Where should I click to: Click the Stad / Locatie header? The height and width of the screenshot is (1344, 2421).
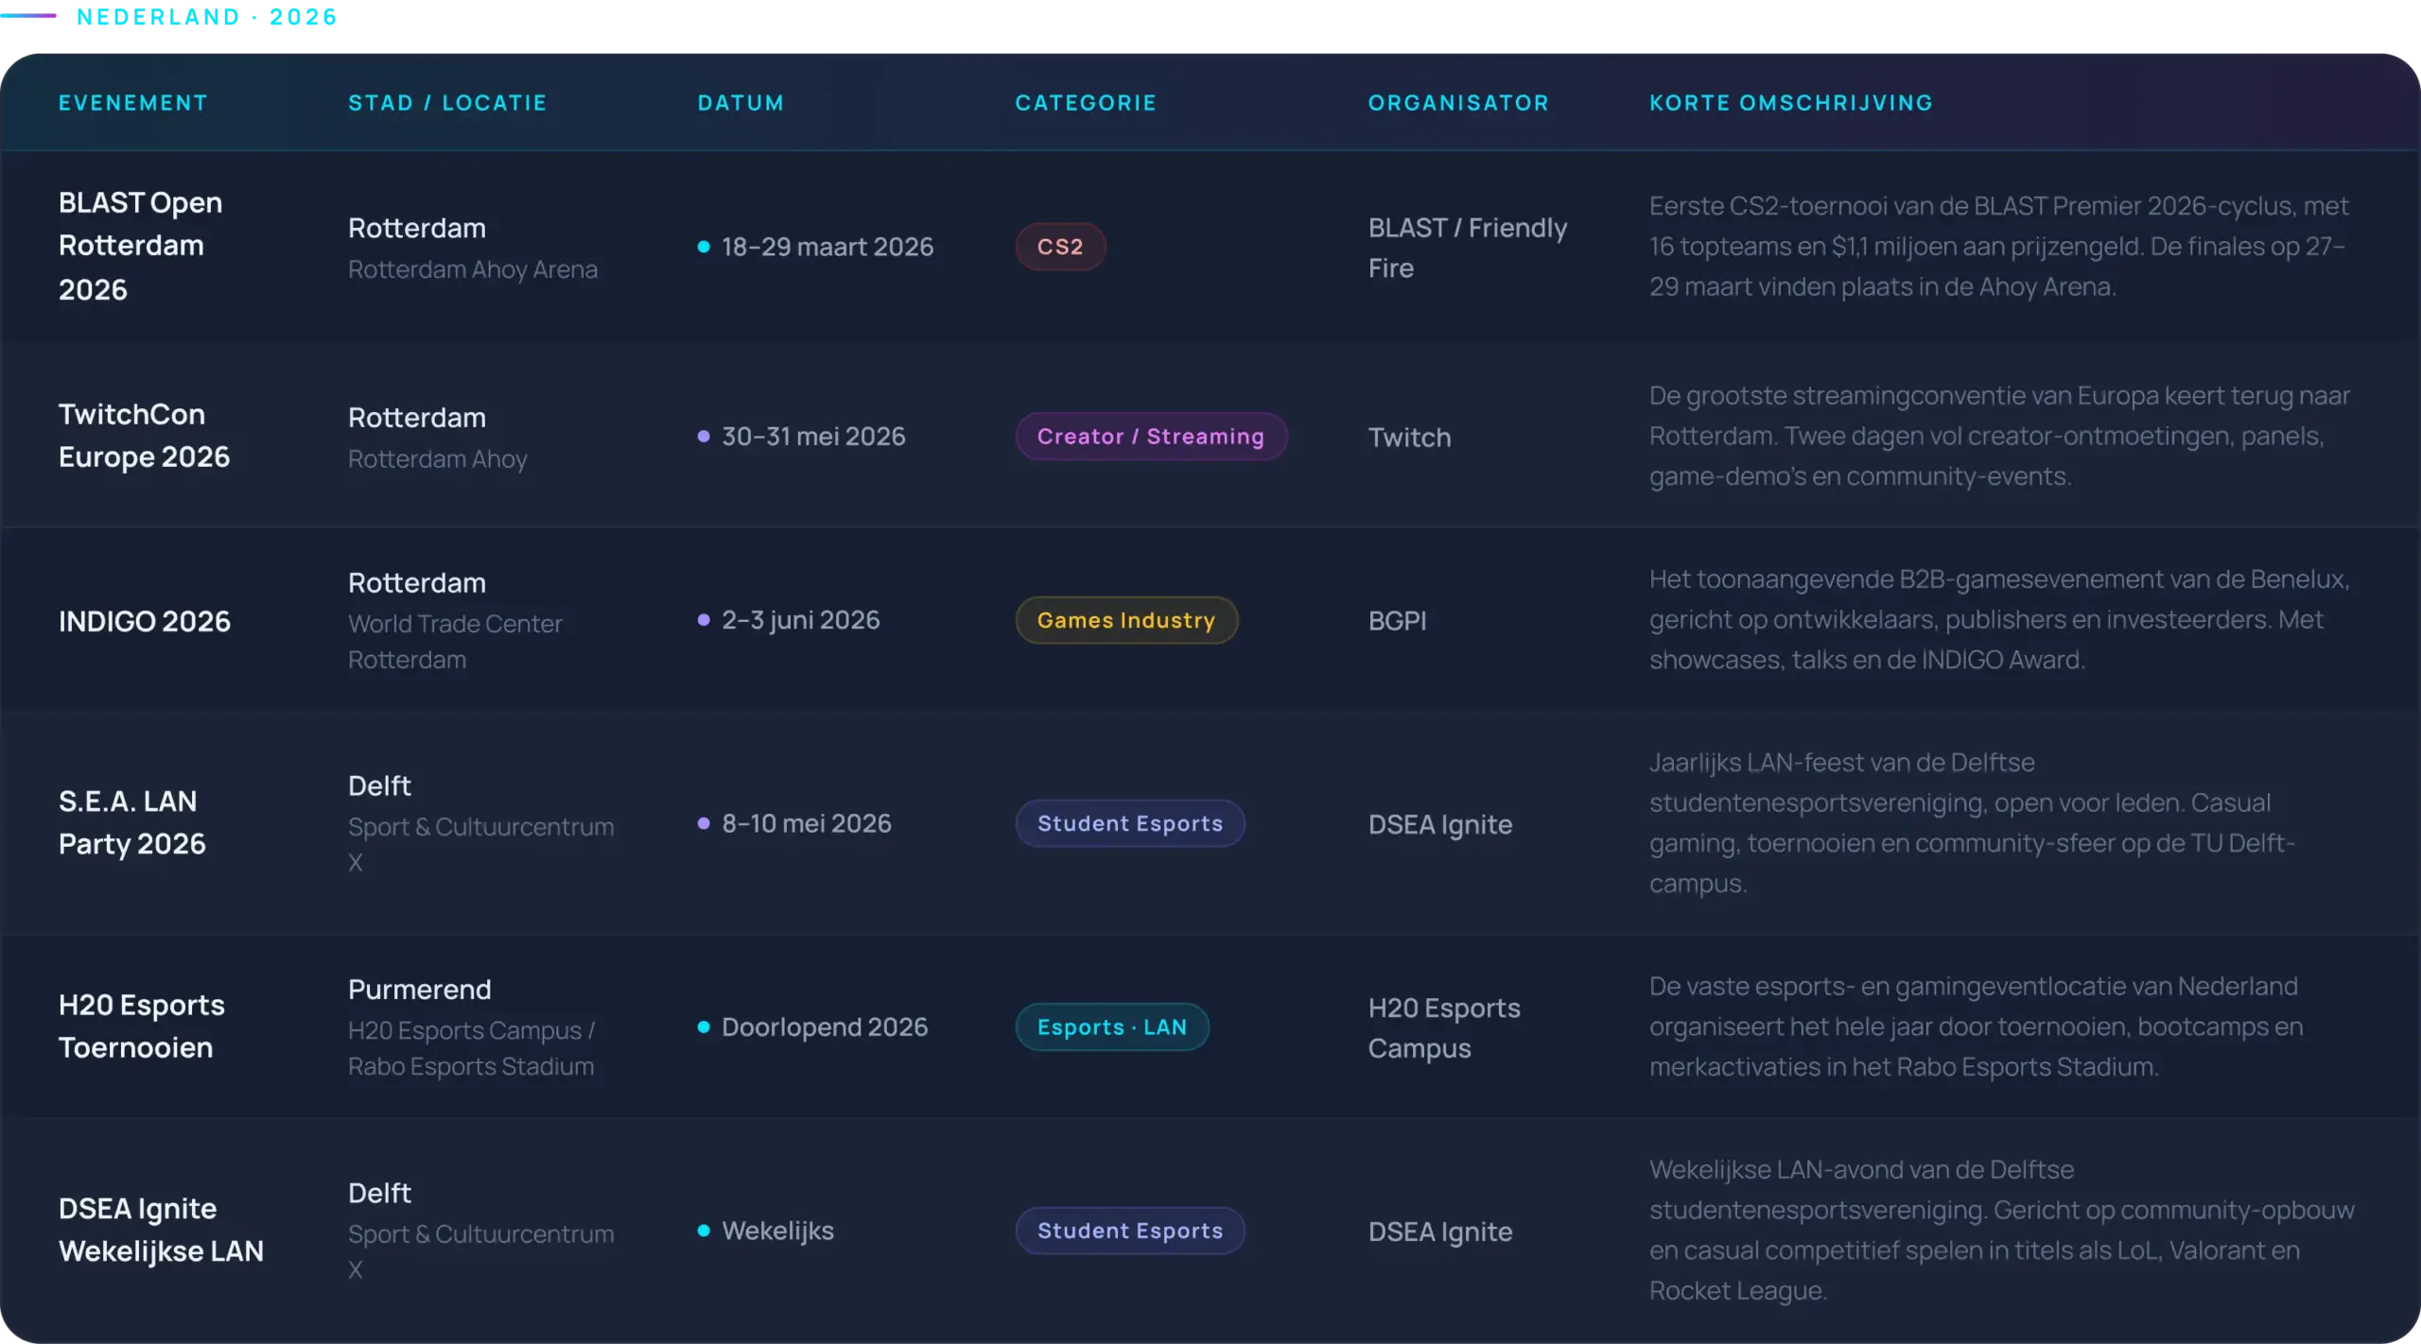(x=447, y=103)
